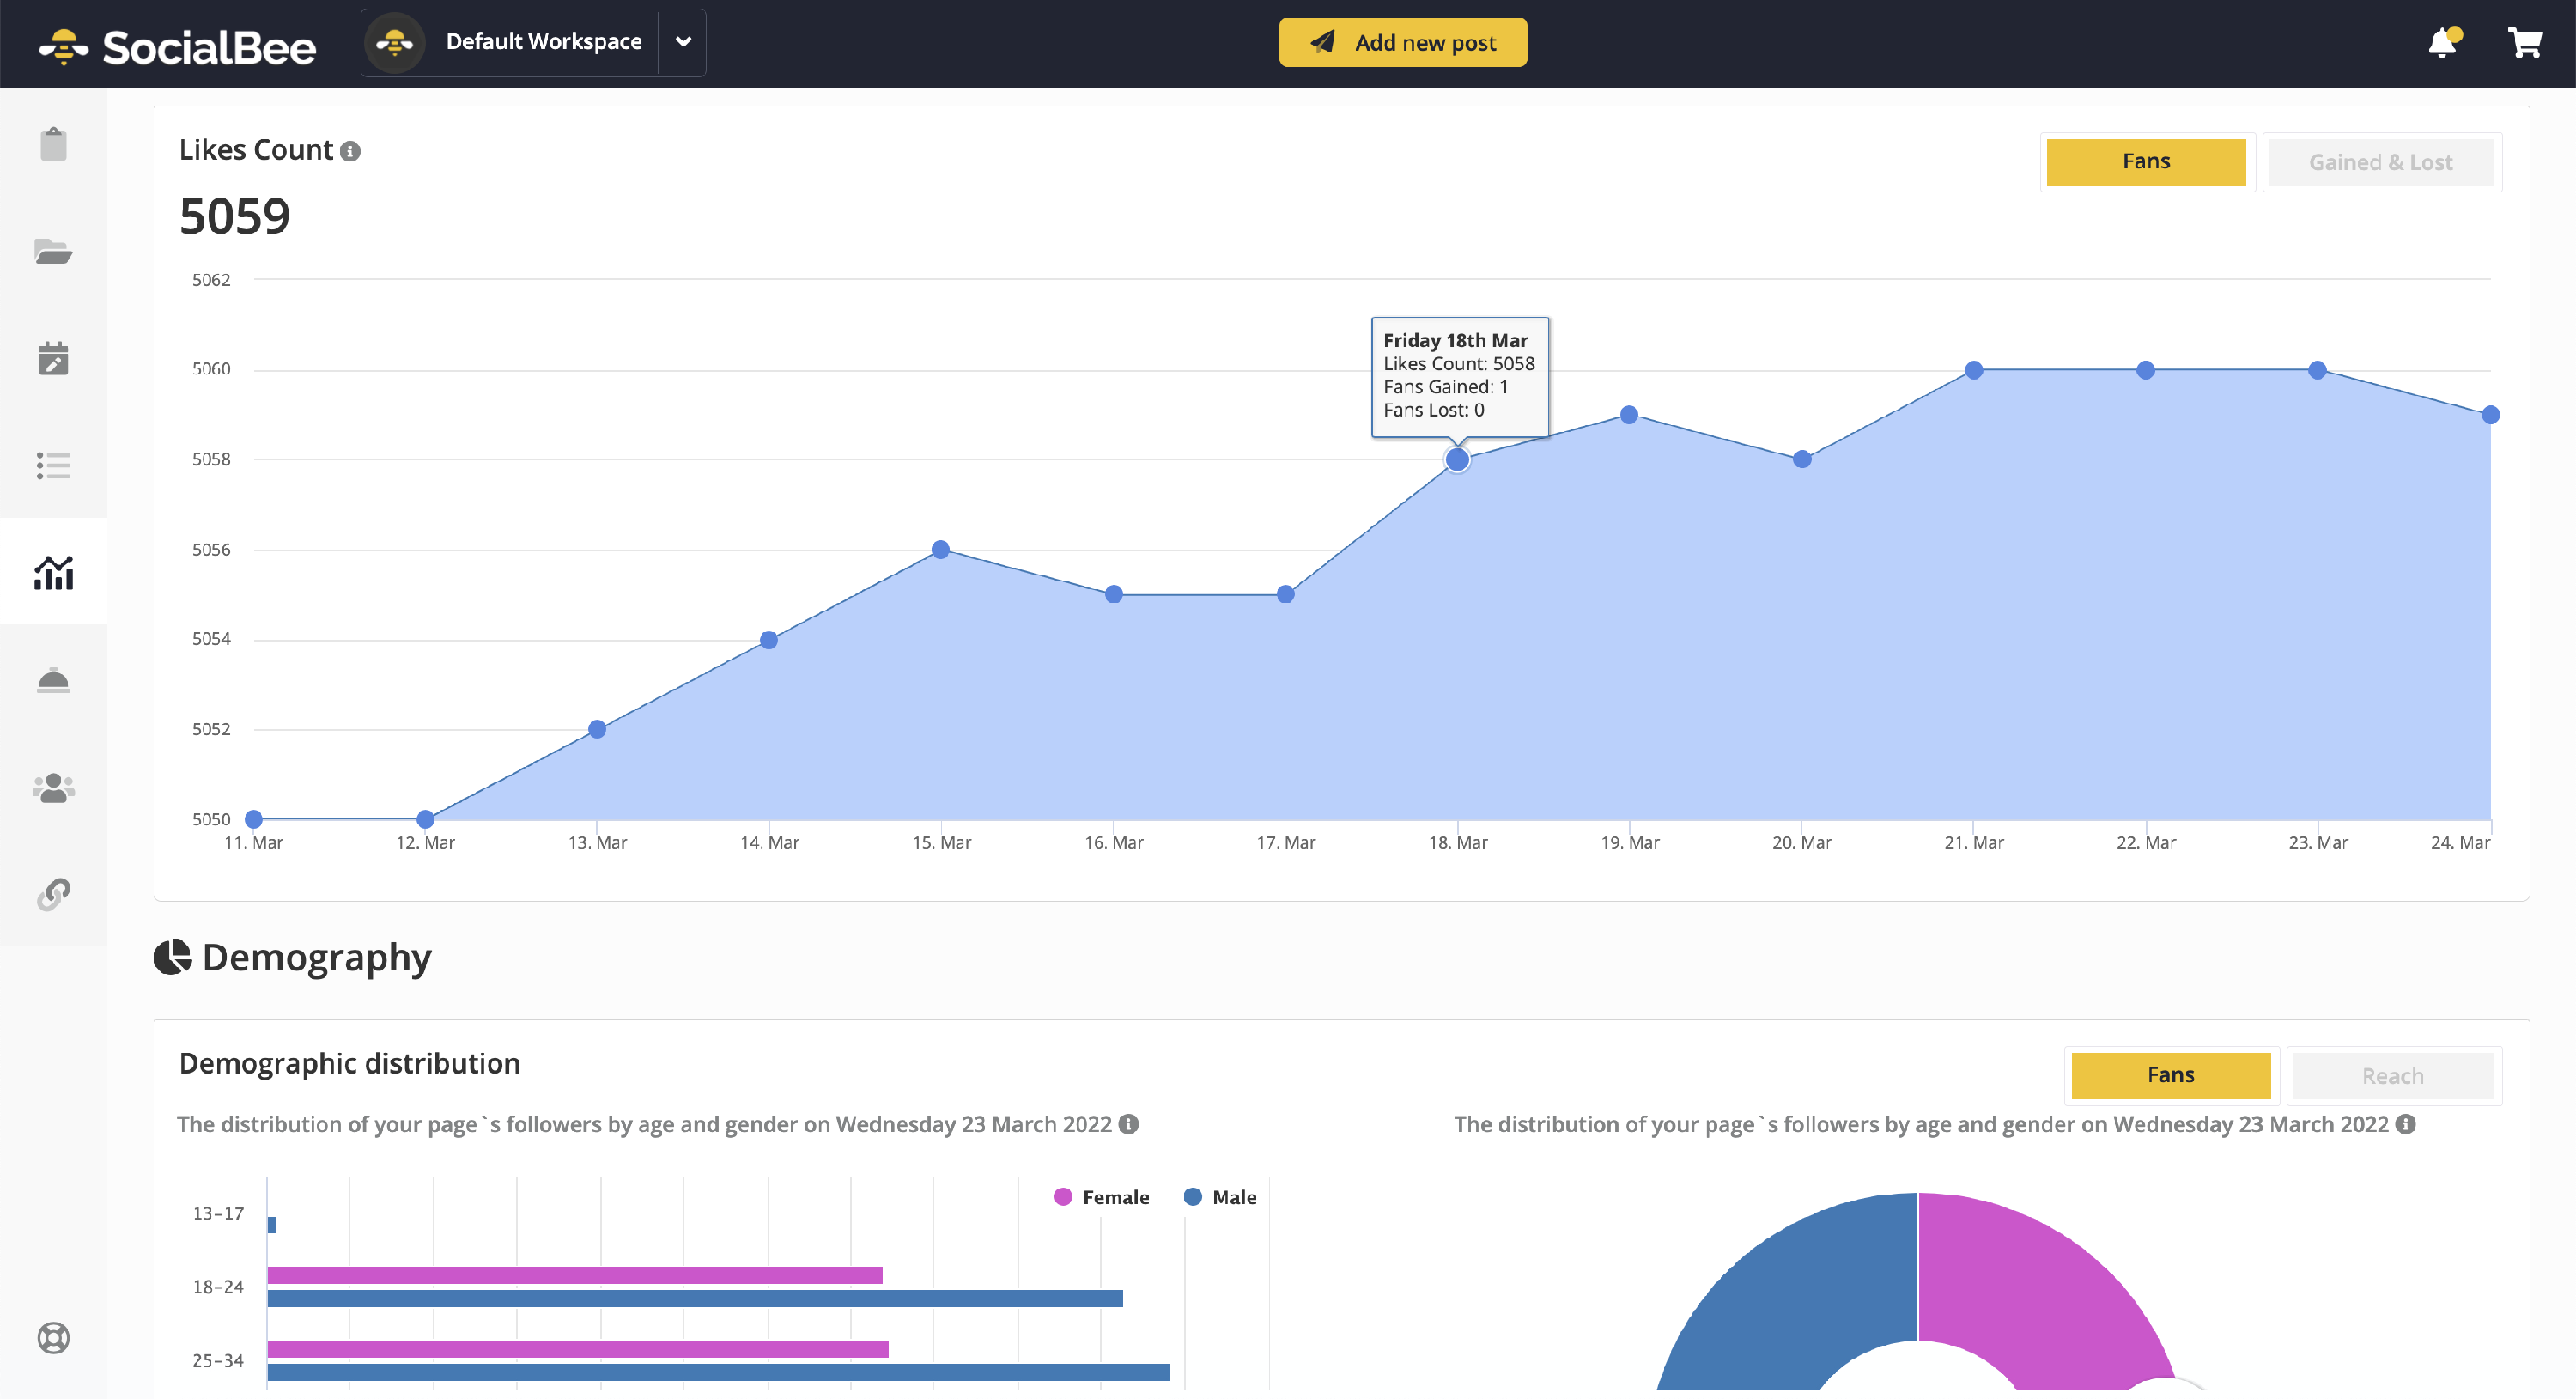Click the 5059 likes total
The height and width of the screenshot is (1399, 2576).
(235, 216)
